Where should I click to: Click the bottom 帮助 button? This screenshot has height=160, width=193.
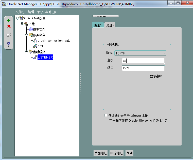pos(129,153)
